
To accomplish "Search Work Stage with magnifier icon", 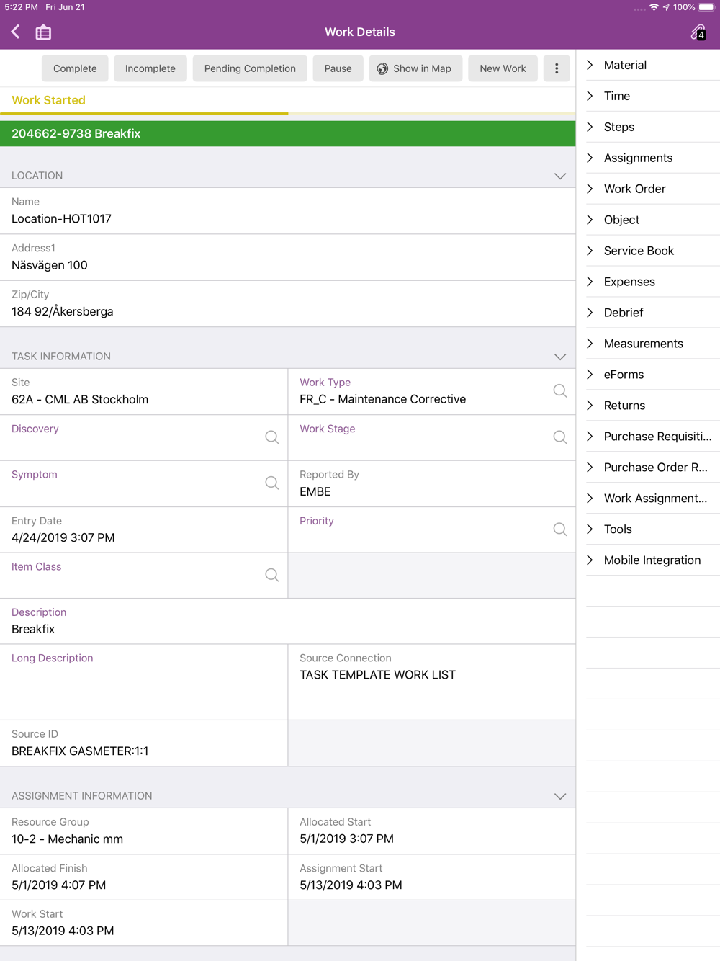I will (x=560, y=437).
